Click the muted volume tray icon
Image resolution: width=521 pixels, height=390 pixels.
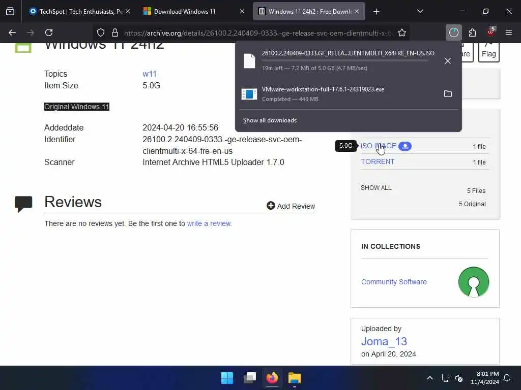pyautogui.click(x=459, y=378)
